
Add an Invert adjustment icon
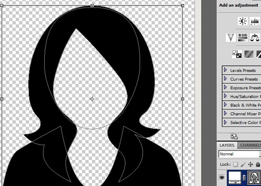pos(237,54)
